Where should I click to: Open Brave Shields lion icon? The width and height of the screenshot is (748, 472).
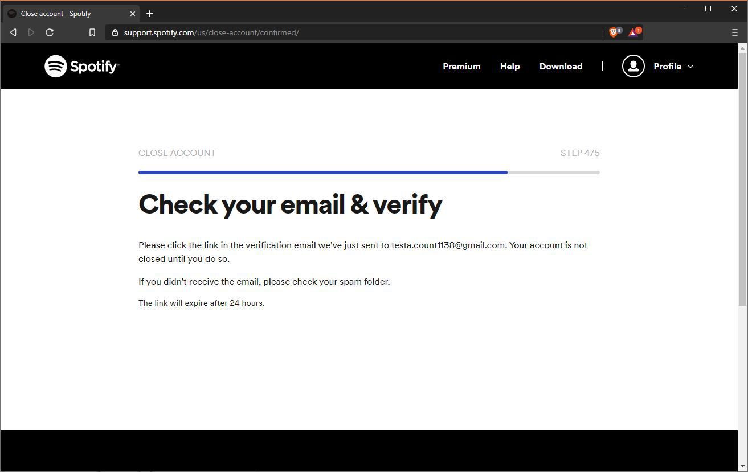(614, 32)
